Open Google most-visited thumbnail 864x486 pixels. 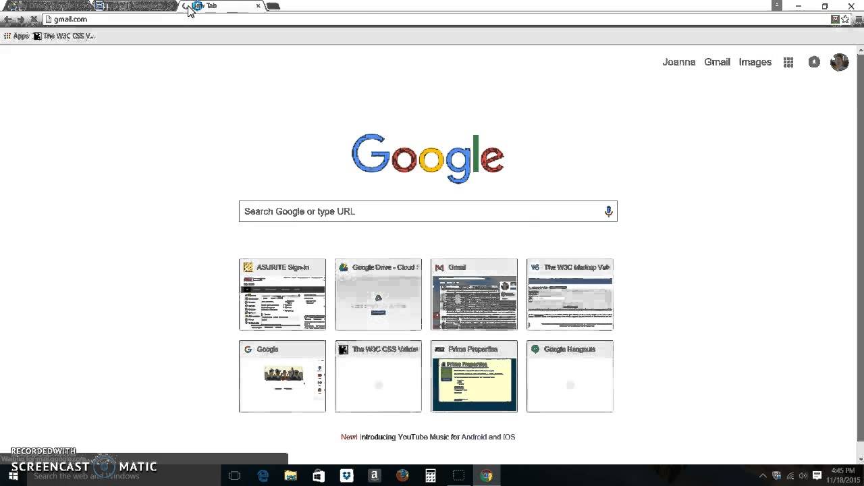pos(282,376)
